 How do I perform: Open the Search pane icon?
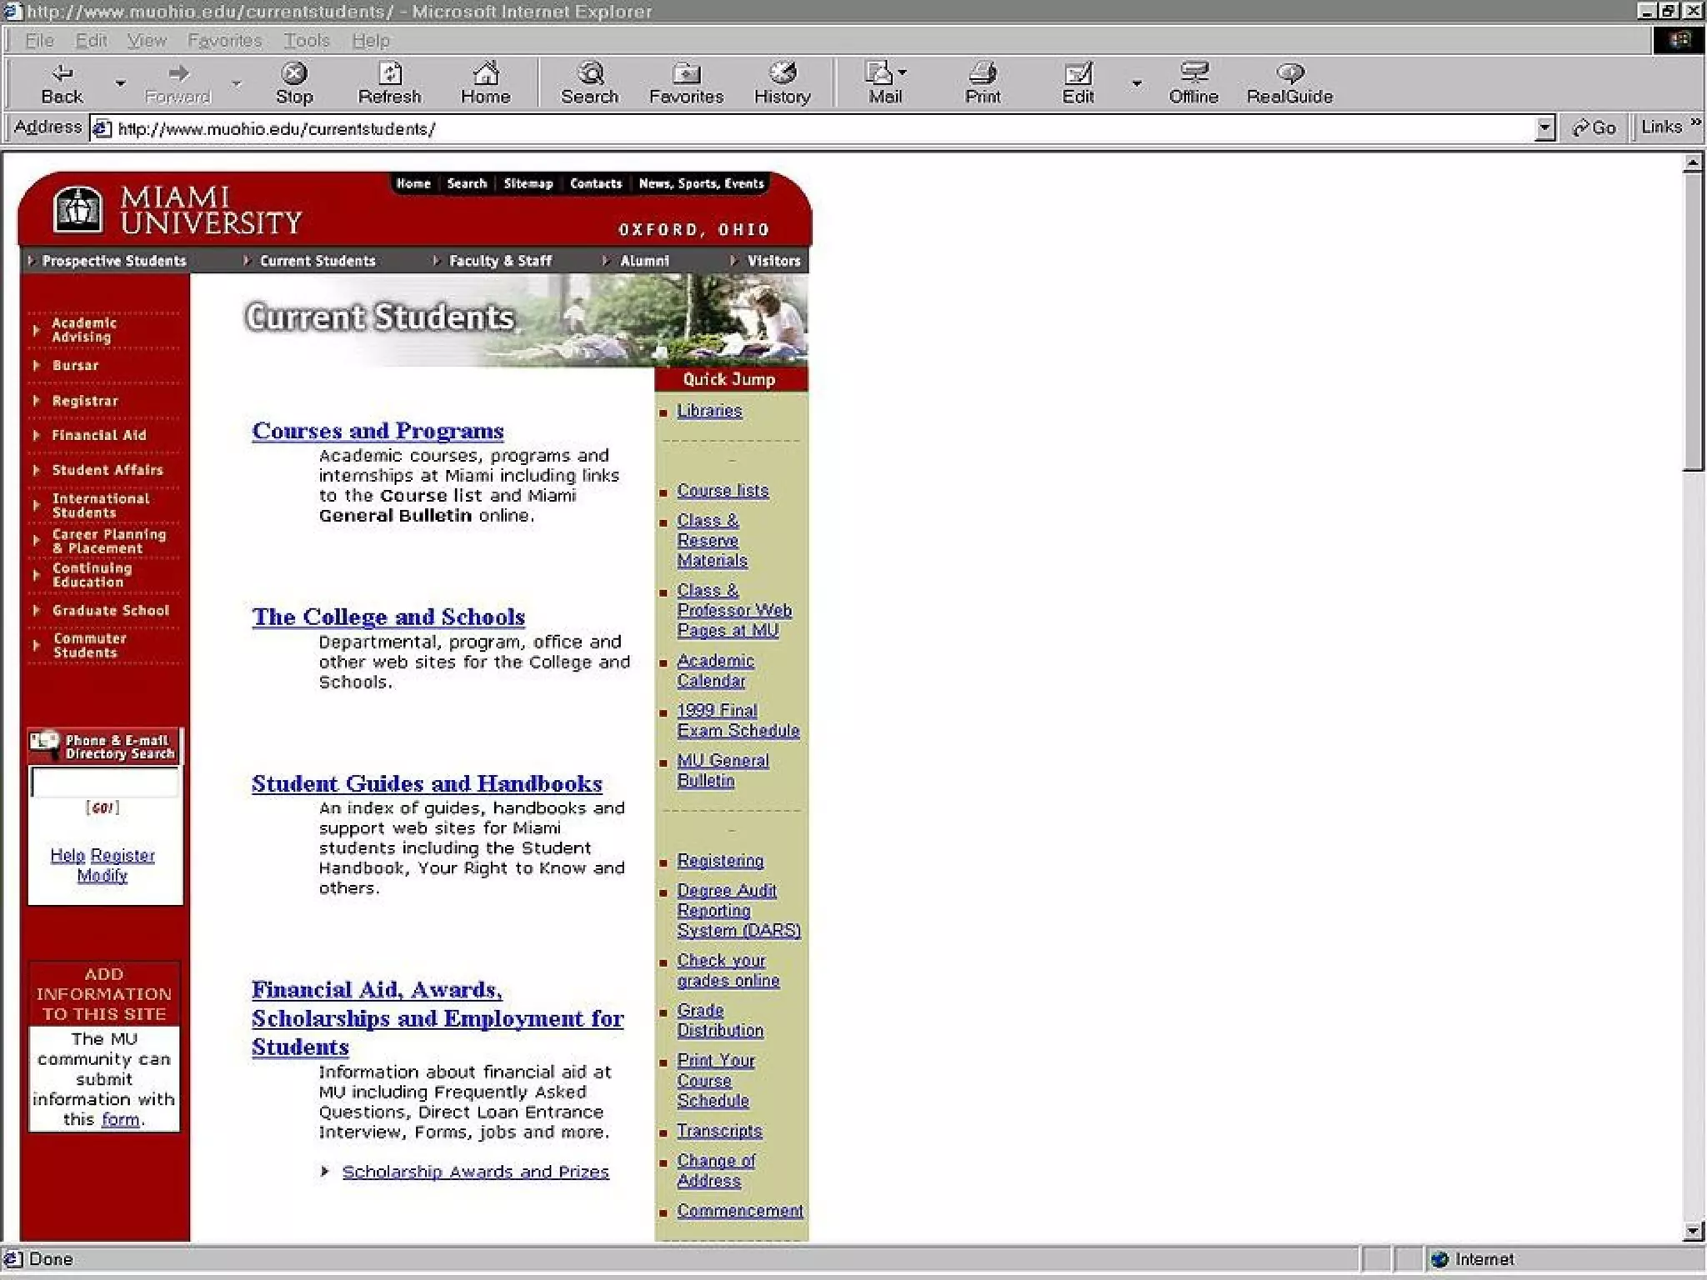589,73
